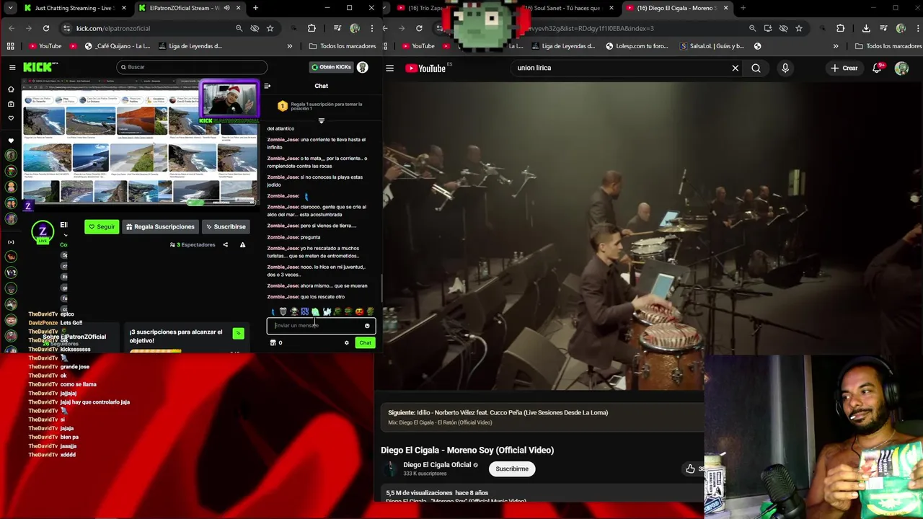The image size is (923, 519).
Task: Open Kick chat settings gear
Action: coord(347,342)
